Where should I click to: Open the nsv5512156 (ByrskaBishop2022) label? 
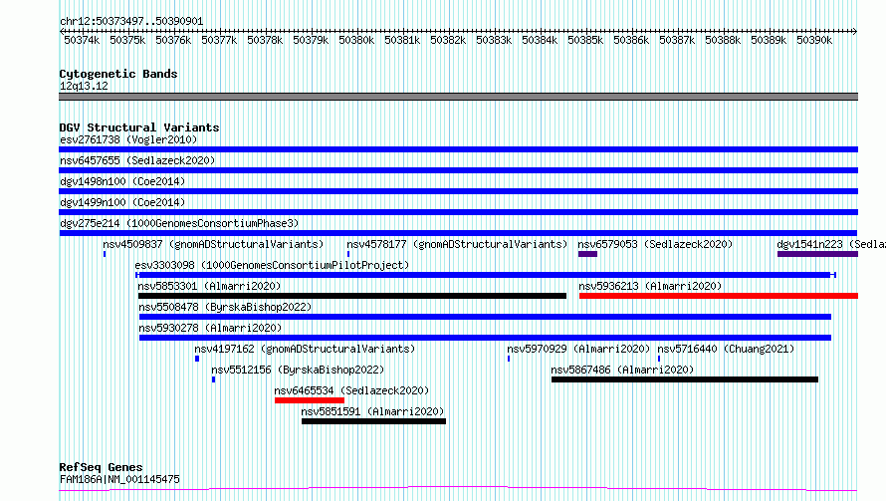[x=298, y=370]
